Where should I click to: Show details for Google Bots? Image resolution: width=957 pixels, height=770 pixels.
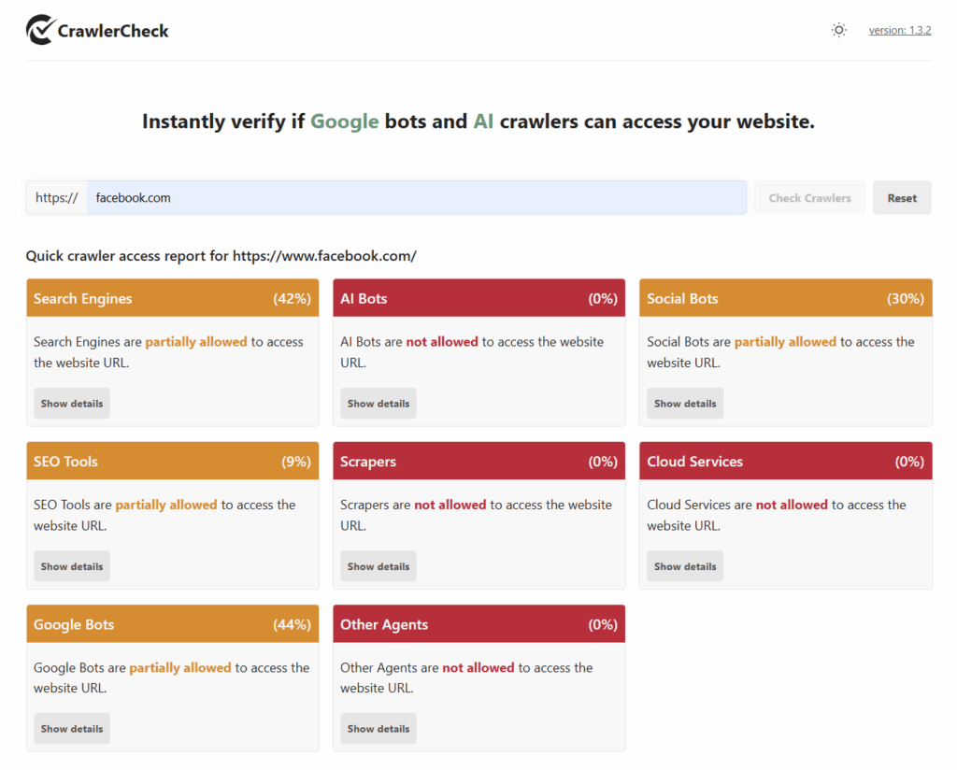tap(72, 729)
